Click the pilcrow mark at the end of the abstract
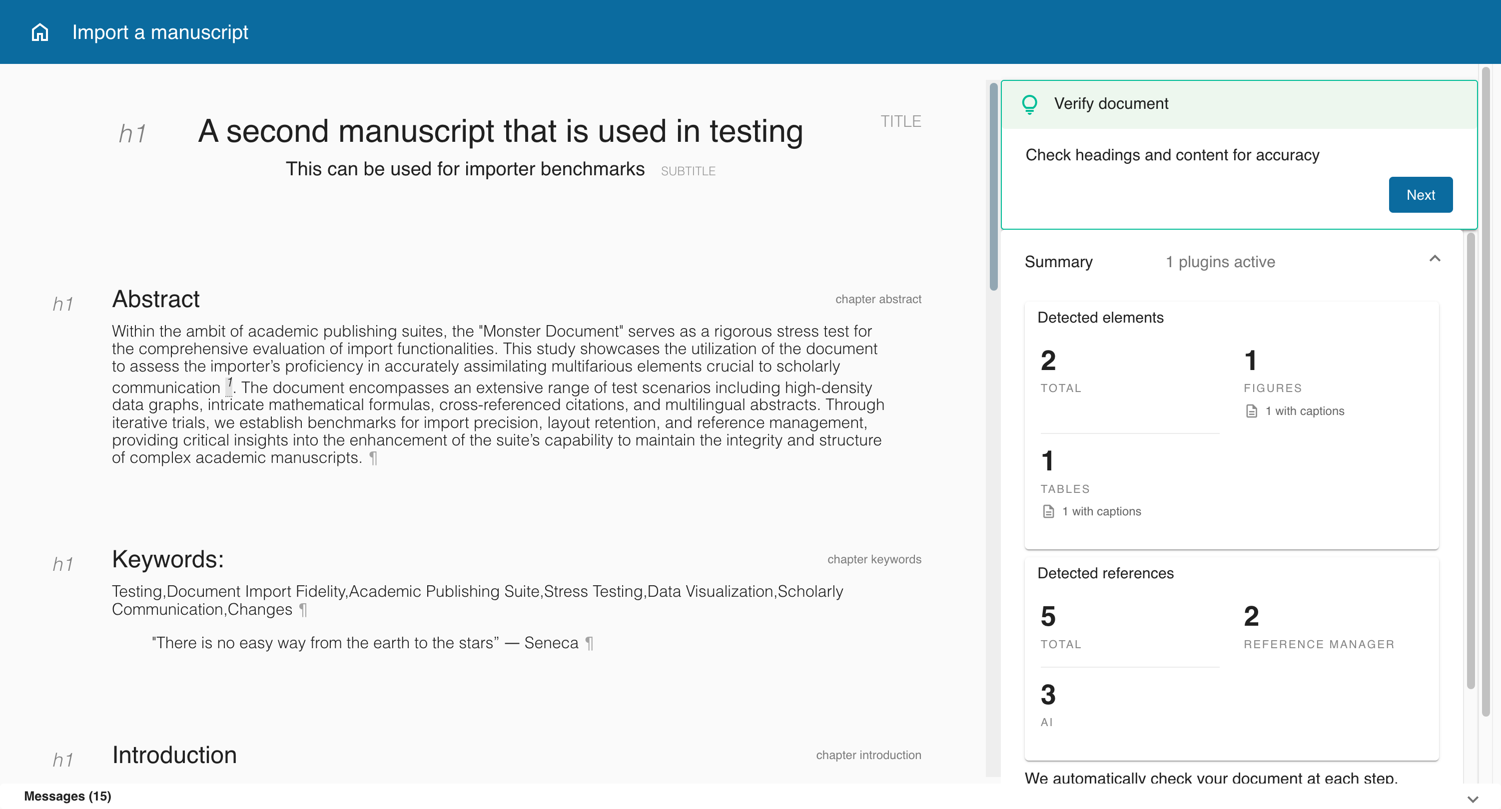This screenshot has height=809, width=1501. click(374, 458)
